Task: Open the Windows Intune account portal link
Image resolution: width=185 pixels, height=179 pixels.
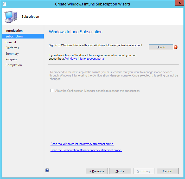Action: [85, 59]
